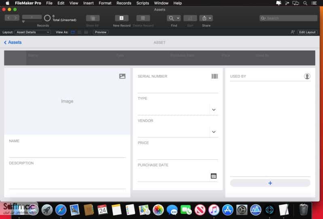
Task: Open Calendar from the Dock
Action: (x=102, y=210)
